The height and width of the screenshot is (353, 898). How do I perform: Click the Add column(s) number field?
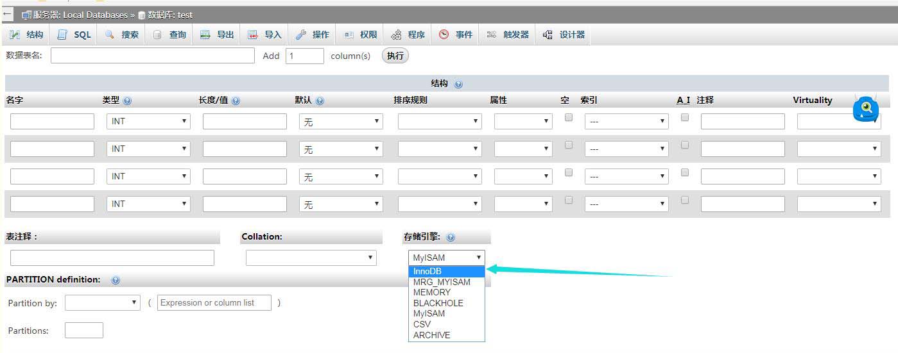[x=305, y=56]
